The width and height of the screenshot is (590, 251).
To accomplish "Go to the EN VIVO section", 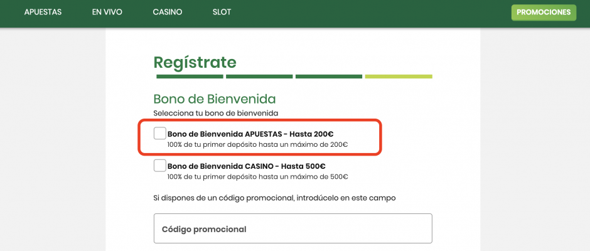I will point(107,12).
